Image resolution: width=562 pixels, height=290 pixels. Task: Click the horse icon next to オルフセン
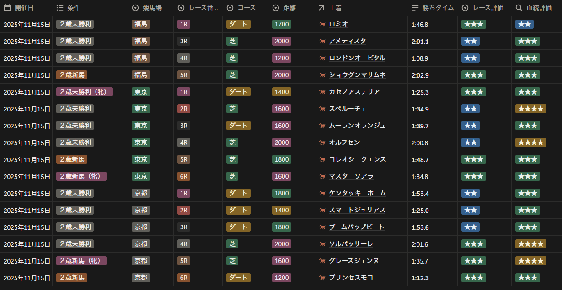(322, 143)
